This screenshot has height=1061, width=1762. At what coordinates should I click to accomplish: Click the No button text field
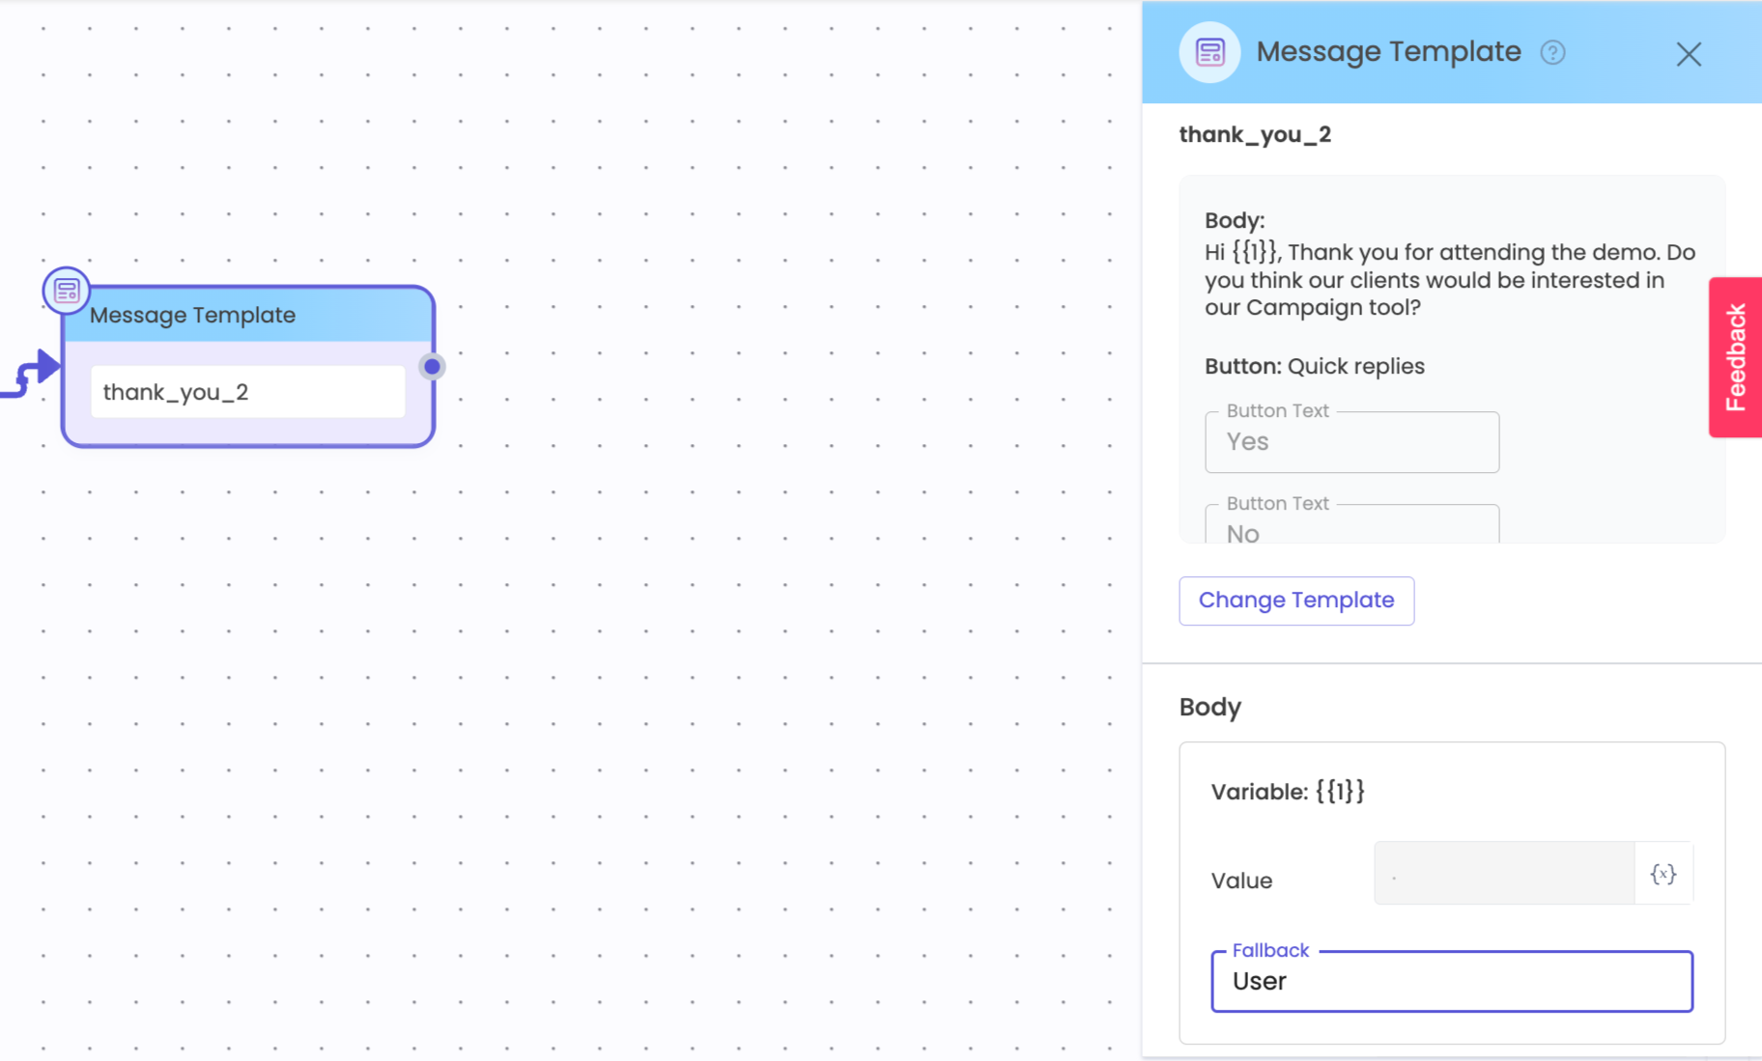[1351, 524]
